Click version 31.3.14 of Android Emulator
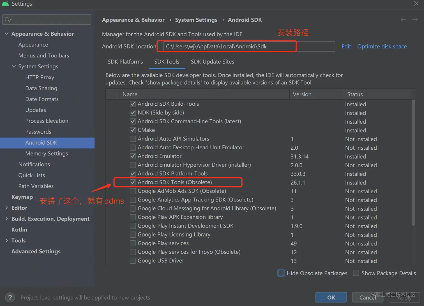424x306 pixels. 299,156
